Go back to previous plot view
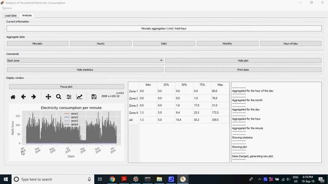 click(x=23, y=97)
